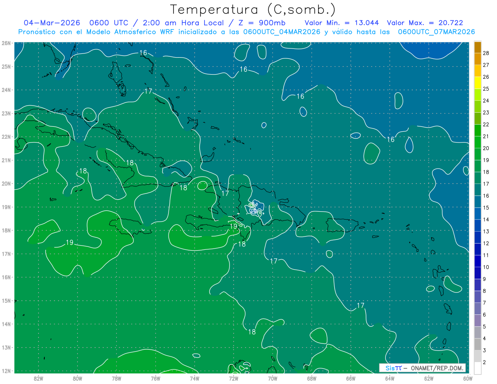Click the 24N latitude axis label
497x384 pixels.
pos(6,90)
